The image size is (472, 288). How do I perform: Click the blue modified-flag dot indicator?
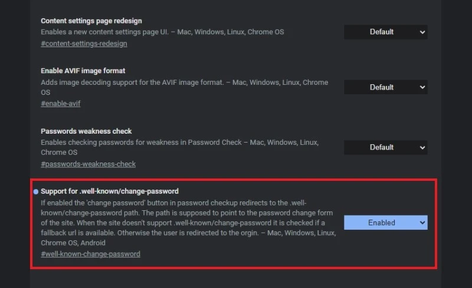point(37,191)
